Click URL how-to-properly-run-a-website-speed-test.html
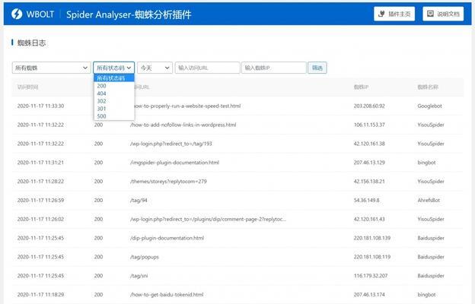Viewport: 475px width, 304px height. (x=188, y=106)
